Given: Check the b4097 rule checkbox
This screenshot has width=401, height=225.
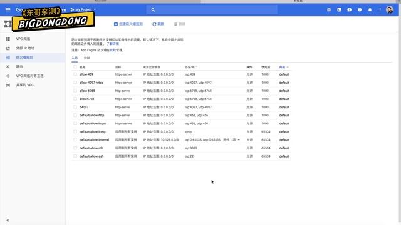Looking at the screenshot, I should [75, 107].
